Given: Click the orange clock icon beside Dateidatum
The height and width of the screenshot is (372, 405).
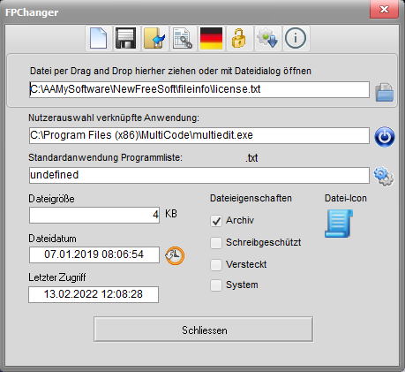Looking at the screenshot, I should click(x=175, y=255).
